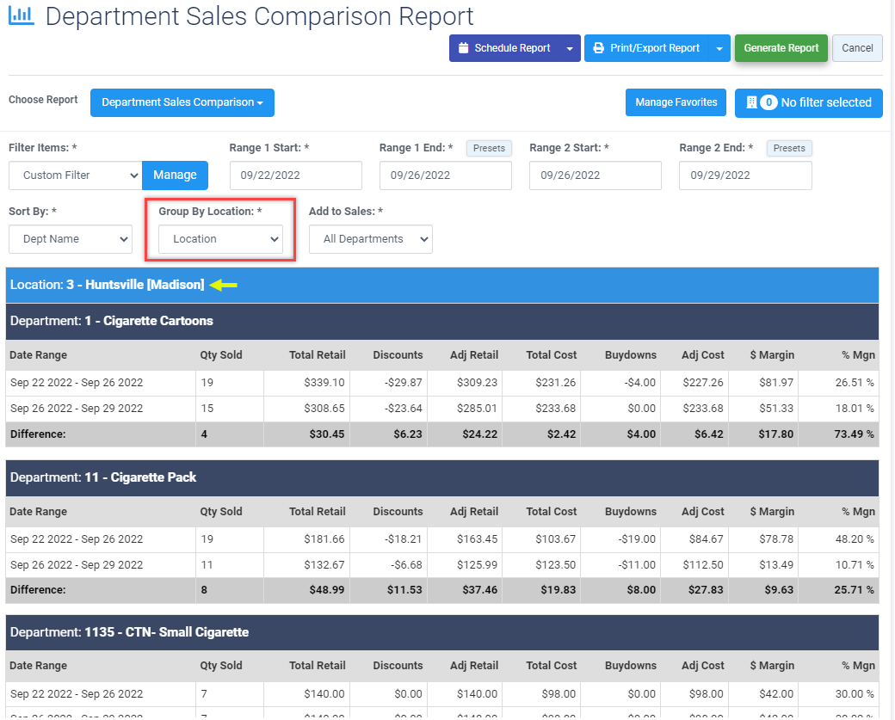Click the $ Margin value $42.00
895x720 pixels.
point(776,694)
